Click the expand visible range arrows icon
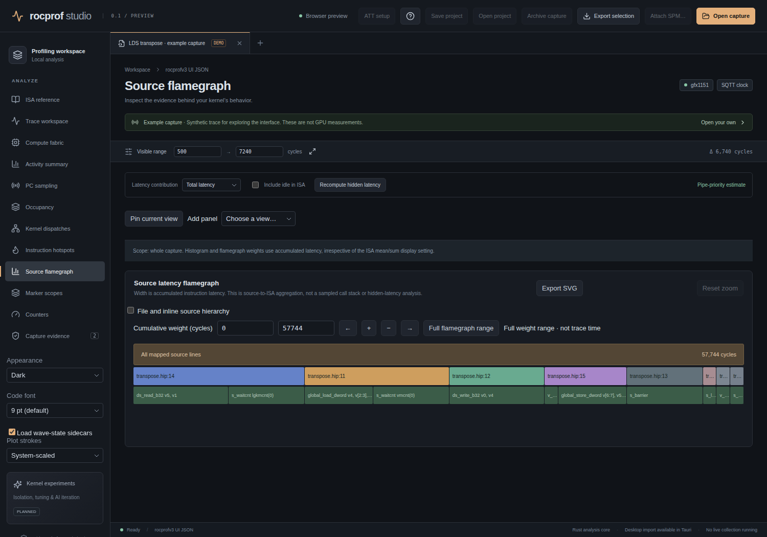 click(x=312, y=151)
